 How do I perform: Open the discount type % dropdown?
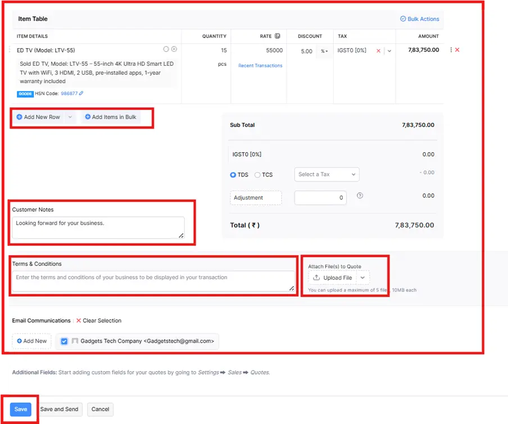click(324, 51)
